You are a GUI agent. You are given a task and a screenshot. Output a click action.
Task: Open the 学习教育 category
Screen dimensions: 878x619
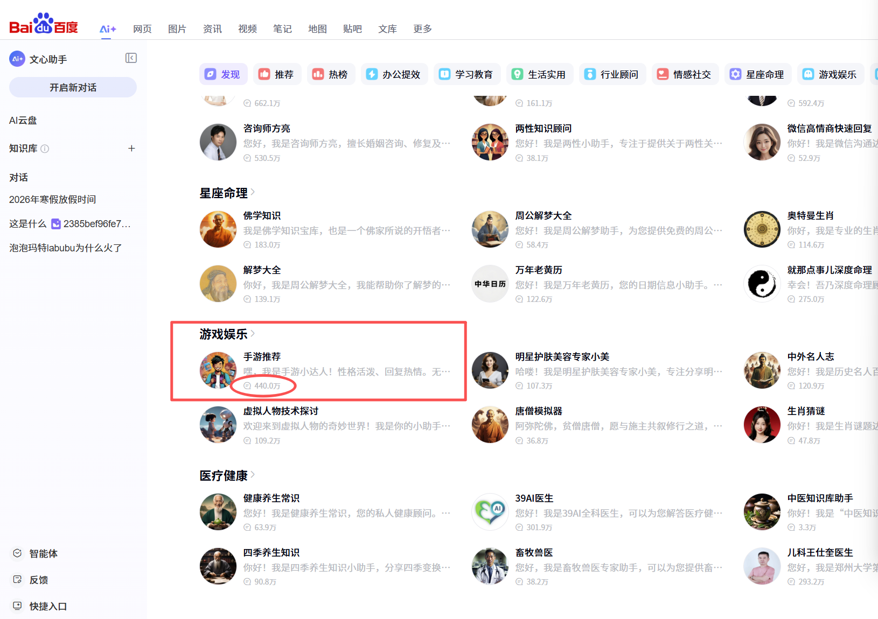coord(466,74)
